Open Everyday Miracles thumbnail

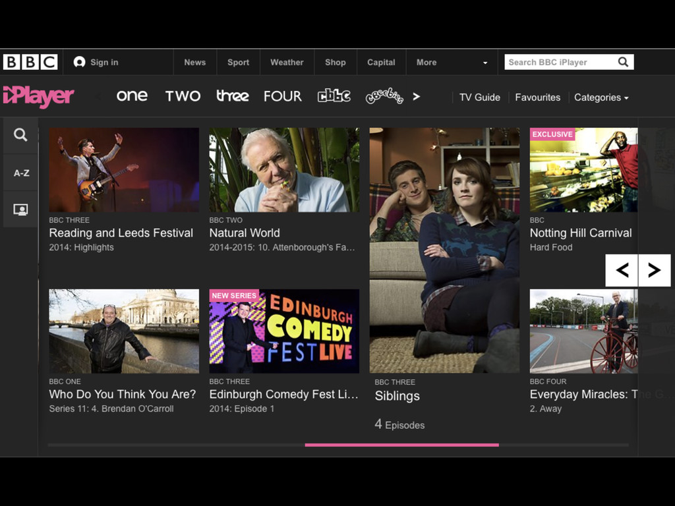point(584,331)
